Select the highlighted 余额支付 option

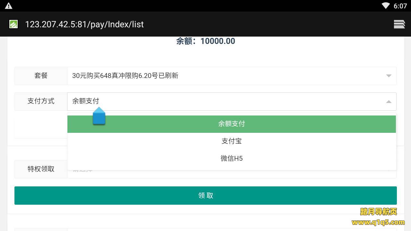coord(232,124)
